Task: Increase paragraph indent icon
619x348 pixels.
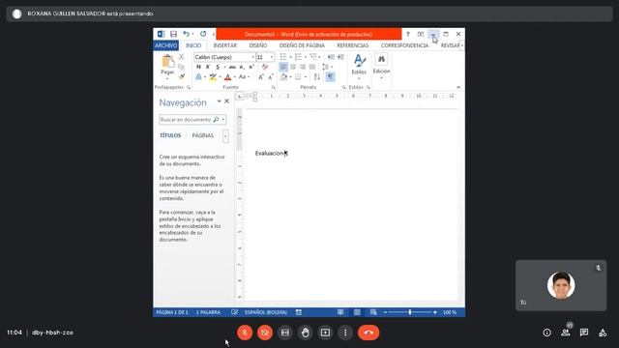Action: point(340,57)
